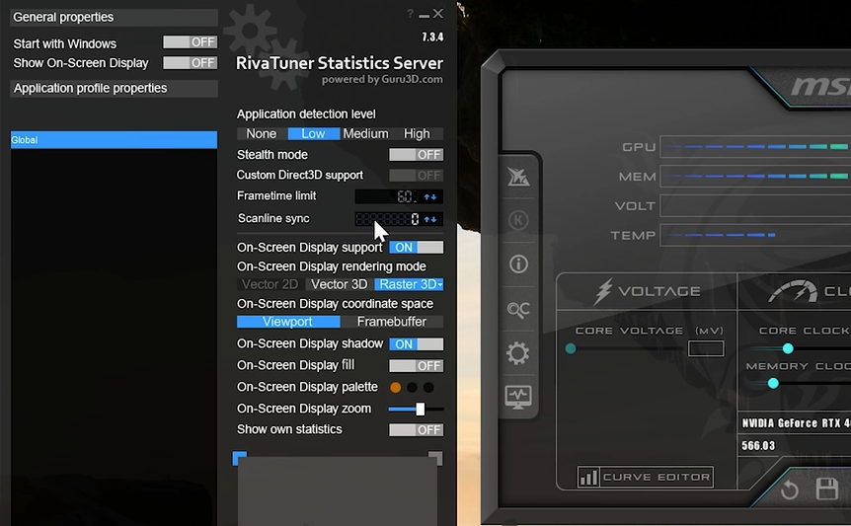Click the TEMP meter bar
Viewport: 851px width, 526px height.
[x=755, y=235]
